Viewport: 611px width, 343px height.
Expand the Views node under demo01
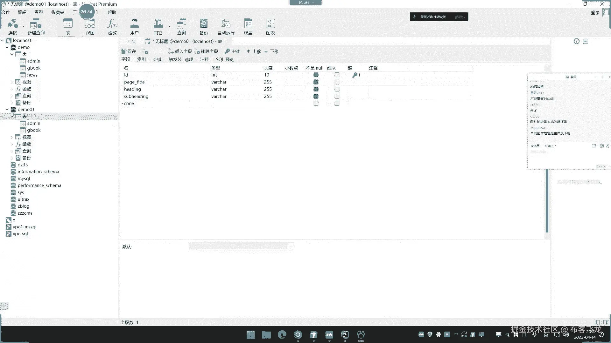pyautogui.click(x=12, y=137)
